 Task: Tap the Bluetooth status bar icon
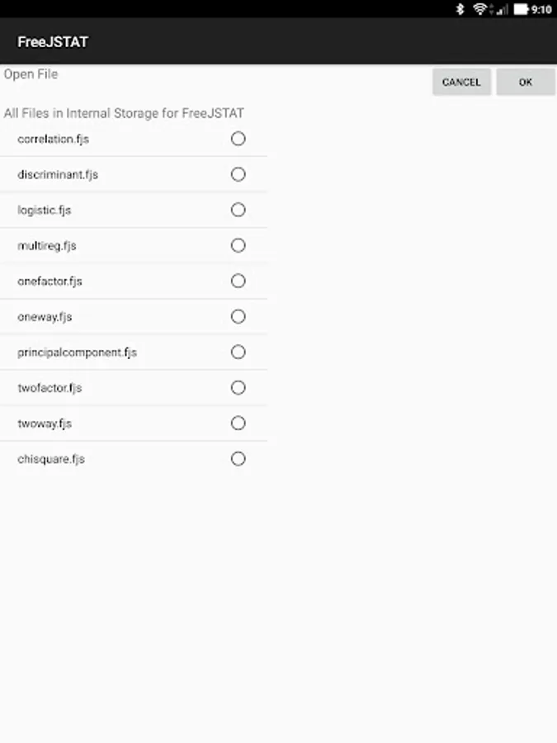pos(460,9)
